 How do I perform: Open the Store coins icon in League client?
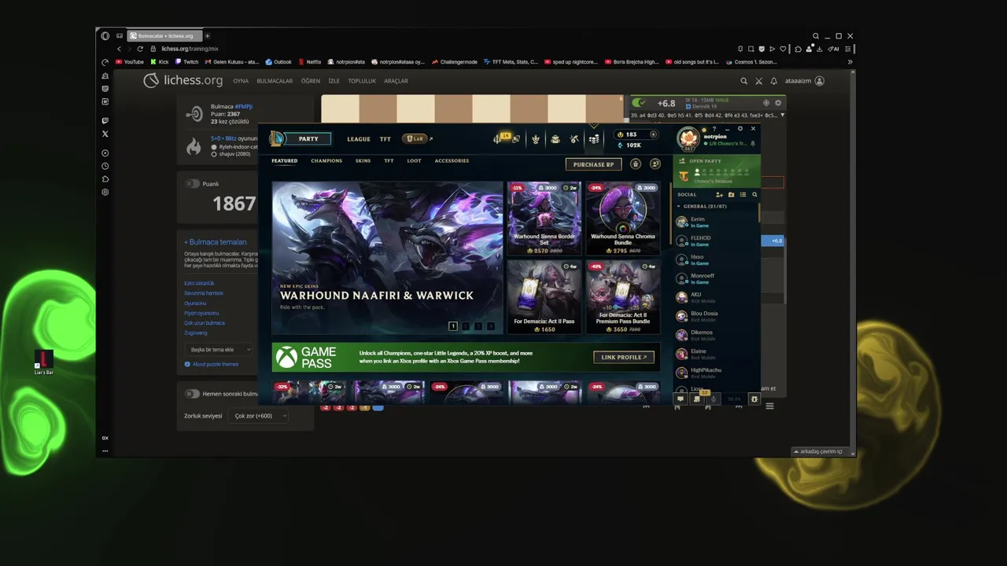pyautogui.click(x=594, y=139)
